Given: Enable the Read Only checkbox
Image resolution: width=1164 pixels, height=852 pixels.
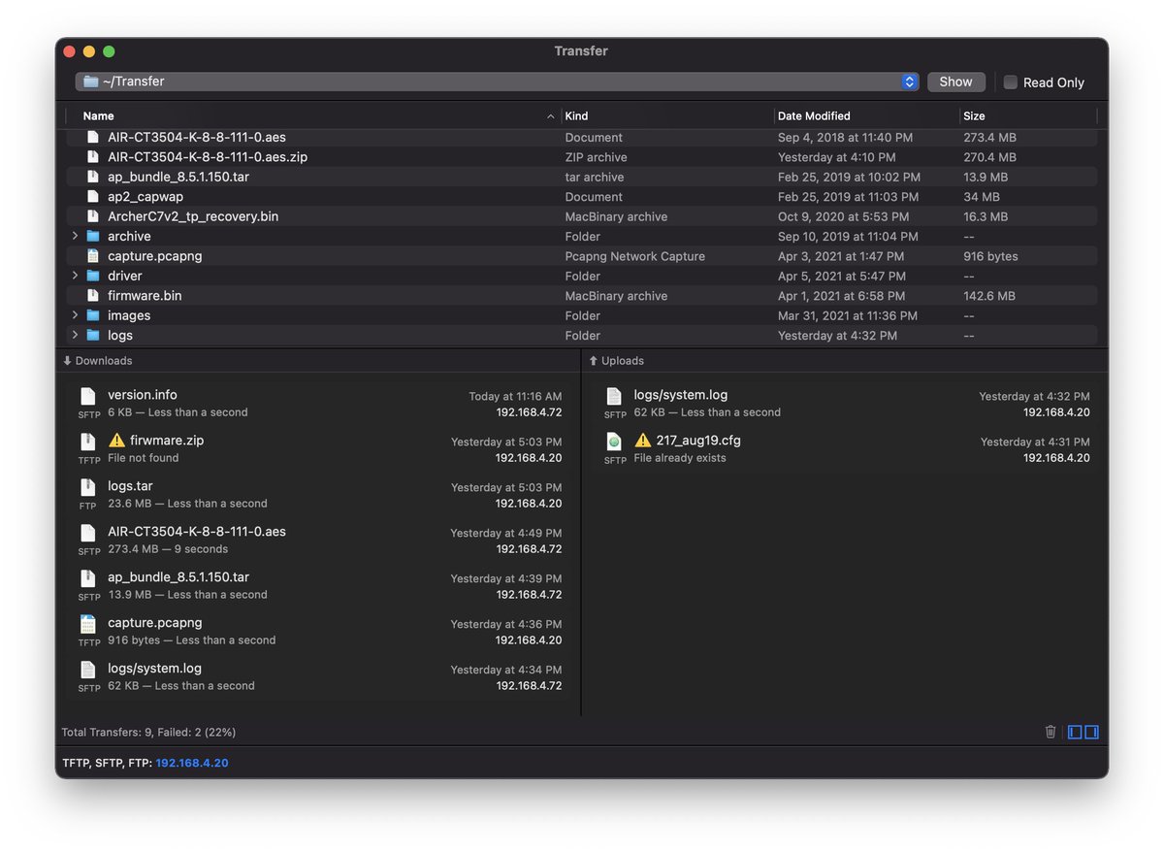Looking at the screenshot, I should (x=1011, y=82).
